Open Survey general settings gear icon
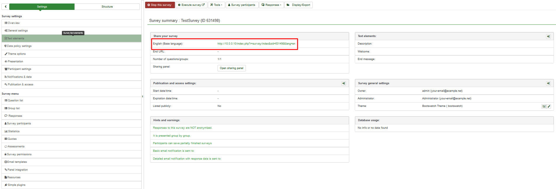 (x=548, y=84)
